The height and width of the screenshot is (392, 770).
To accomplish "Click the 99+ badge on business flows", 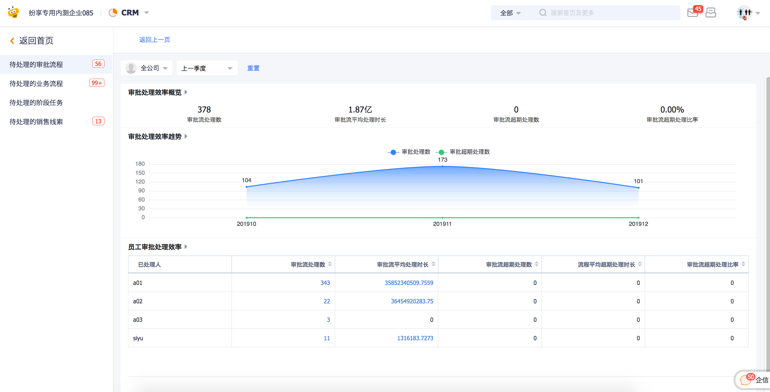I will [97, 83].
